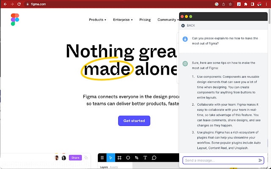Reload the page with the refresh icon
Viewport: 271px width, 169px height.
(x=19, y=4)
